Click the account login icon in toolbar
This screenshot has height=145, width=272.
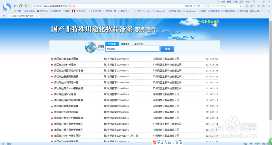[x=247, y=6]
